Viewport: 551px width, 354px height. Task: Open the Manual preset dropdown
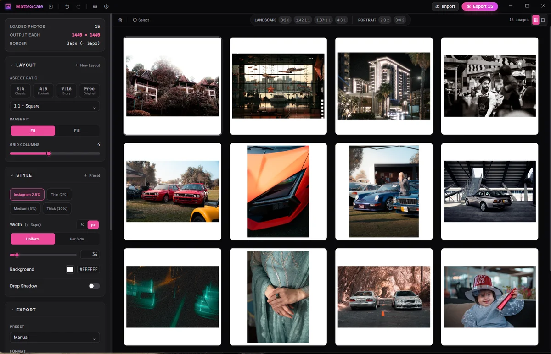pyautogui.click(x=55, y=338)
